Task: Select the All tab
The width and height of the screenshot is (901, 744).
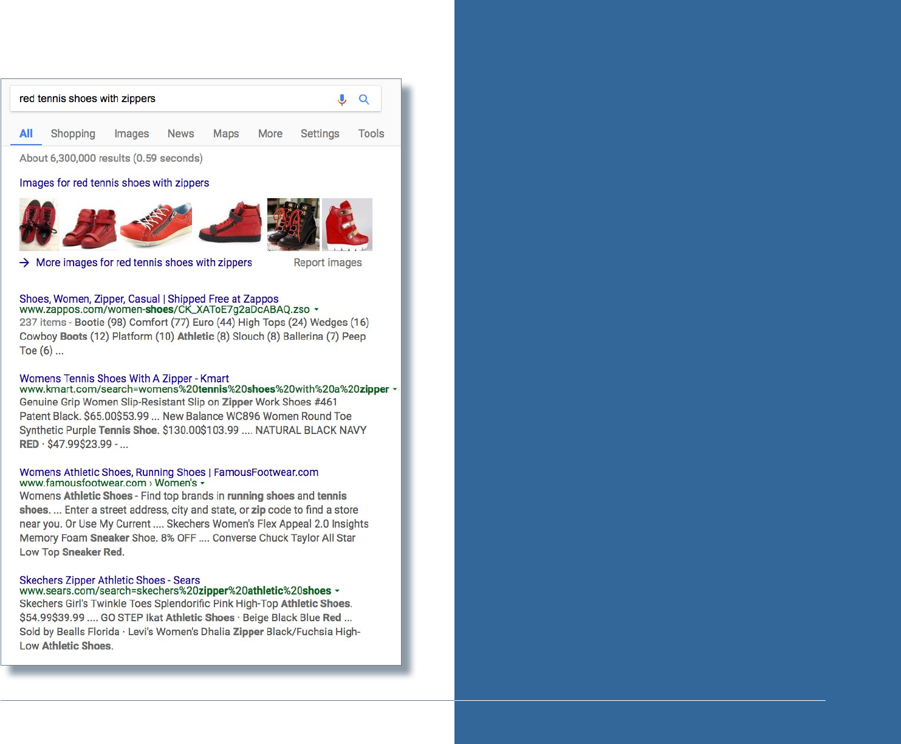Action: 26,134
